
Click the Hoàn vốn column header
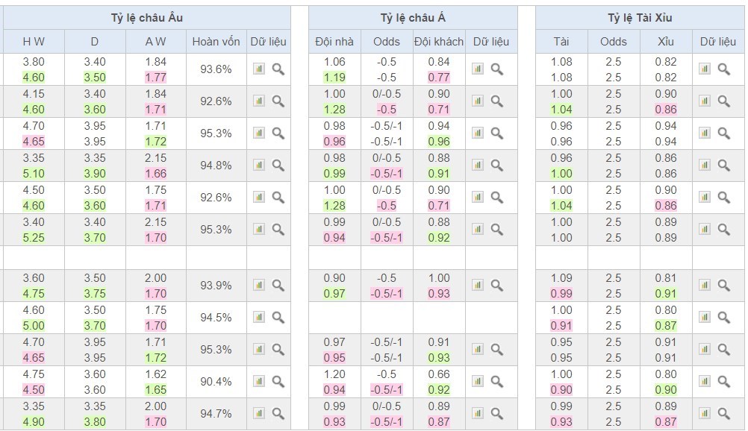[216, 42]
